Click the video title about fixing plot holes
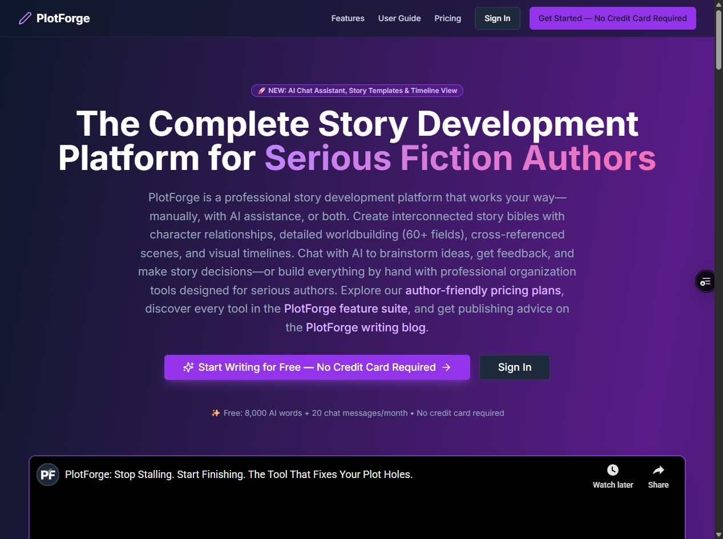723x539 pixels. point(238,474)
